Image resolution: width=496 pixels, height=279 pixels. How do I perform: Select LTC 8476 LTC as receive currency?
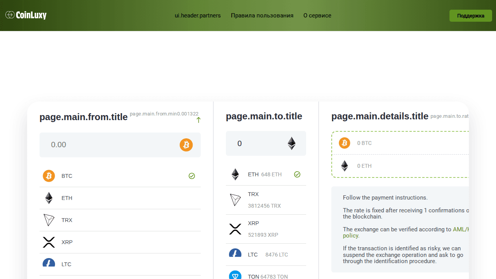(266, 255)
